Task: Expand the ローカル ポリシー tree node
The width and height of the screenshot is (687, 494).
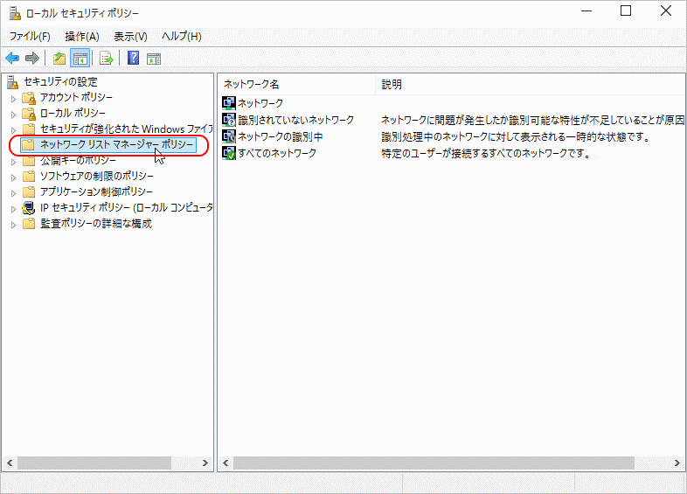Action: (x=14, y=115)
